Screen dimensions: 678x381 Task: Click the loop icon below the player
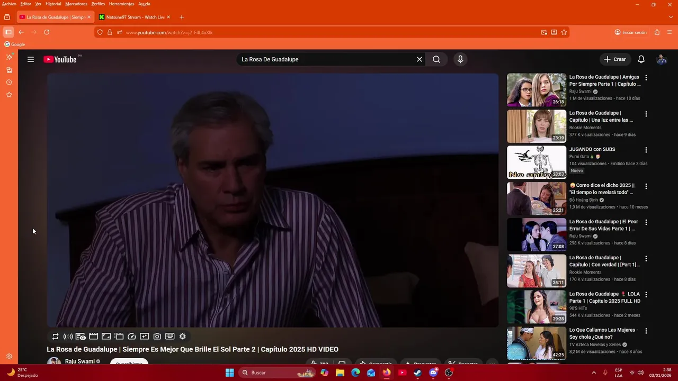tap(55, 337)
